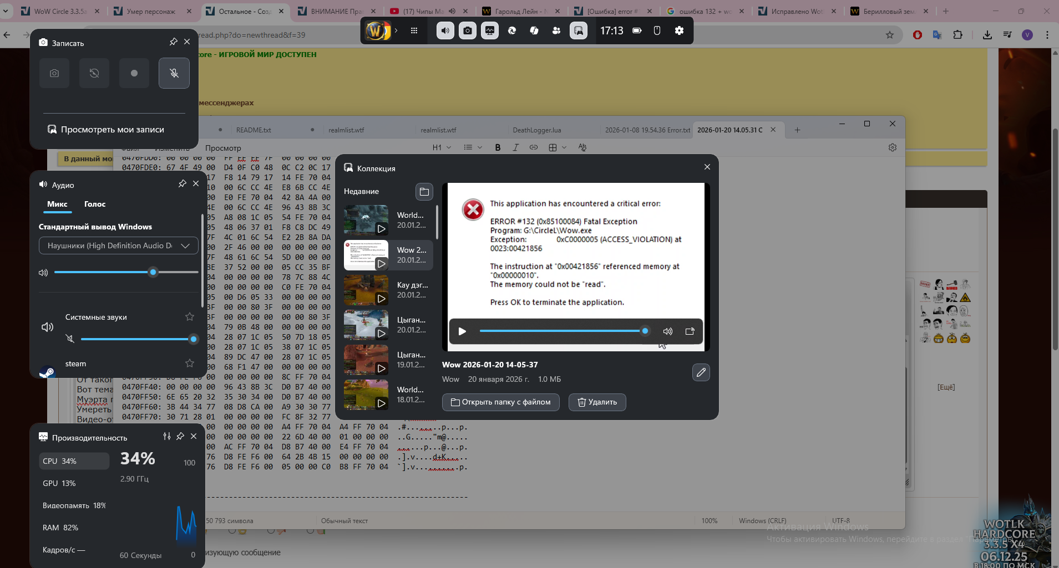This screenshot has height=568, width=1059.
Task: Take a screenshot with the camera icon in the Записать widget
Action: 54,73
